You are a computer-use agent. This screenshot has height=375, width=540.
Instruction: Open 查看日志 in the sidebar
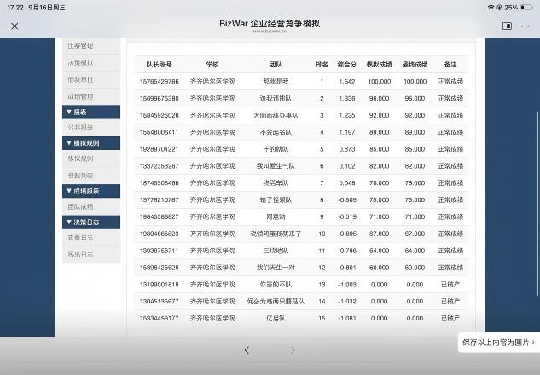[x=91, y=238]
